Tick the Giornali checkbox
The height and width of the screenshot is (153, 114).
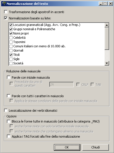point(11,50)
